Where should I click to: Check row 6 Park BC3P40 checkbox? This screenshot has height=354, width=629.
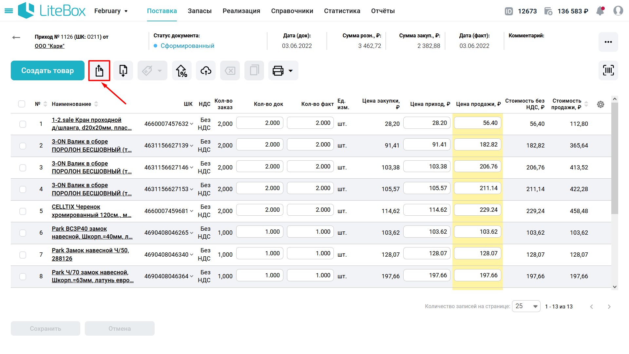pyautogui.click(x=23, y=233)
